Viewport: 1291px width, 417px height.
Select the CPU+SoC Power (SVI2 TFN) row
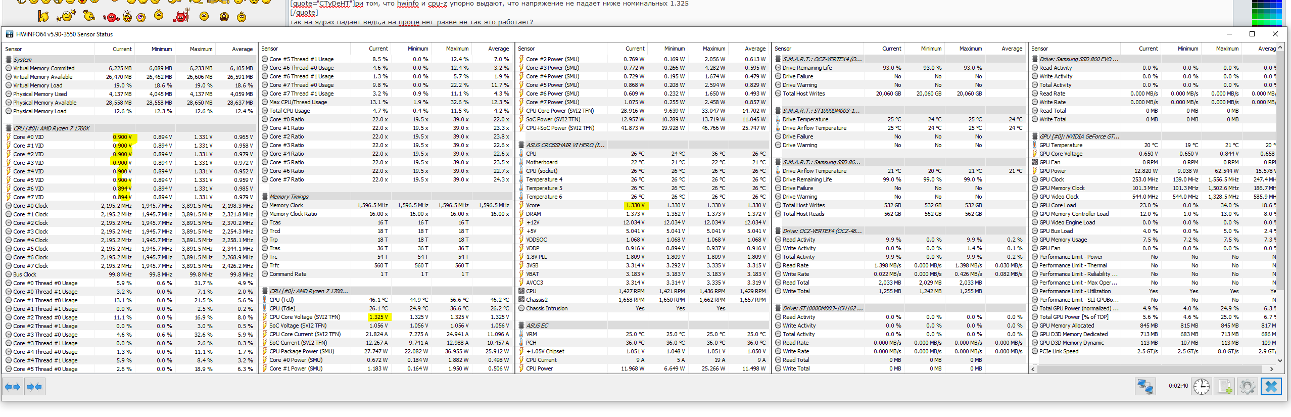(x=643, y=128)
